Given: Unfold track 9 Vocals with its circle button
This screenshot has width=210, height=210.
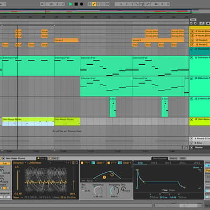Looking at the screenshot, I should click(192, 36).
